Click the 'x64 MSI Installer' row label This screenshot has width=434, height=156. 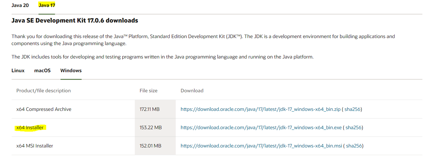(35, 146)
